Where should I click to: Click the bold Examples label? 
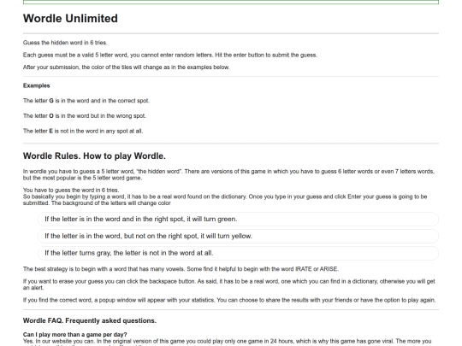click(x=37, y=85)
